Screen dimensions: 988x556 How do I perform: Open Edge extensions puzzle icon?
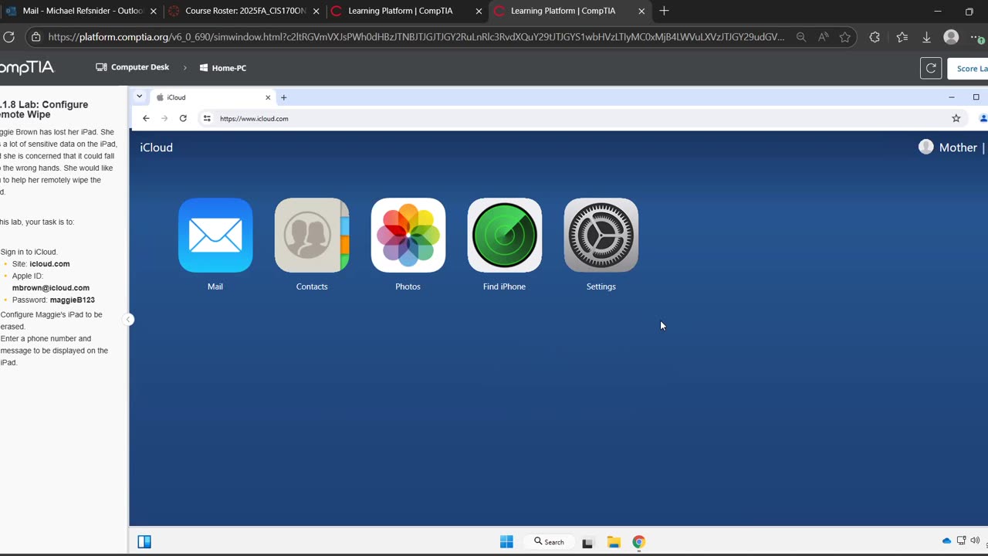tap(875, 37)
